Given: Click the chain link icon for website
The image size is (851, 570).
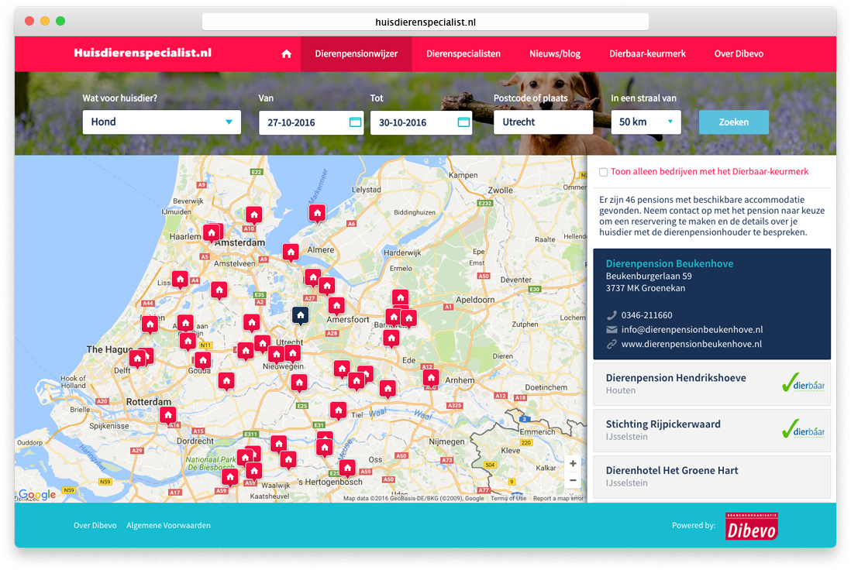Looking at the screenshot, I should pyautogui.click(x=612, y=345).
